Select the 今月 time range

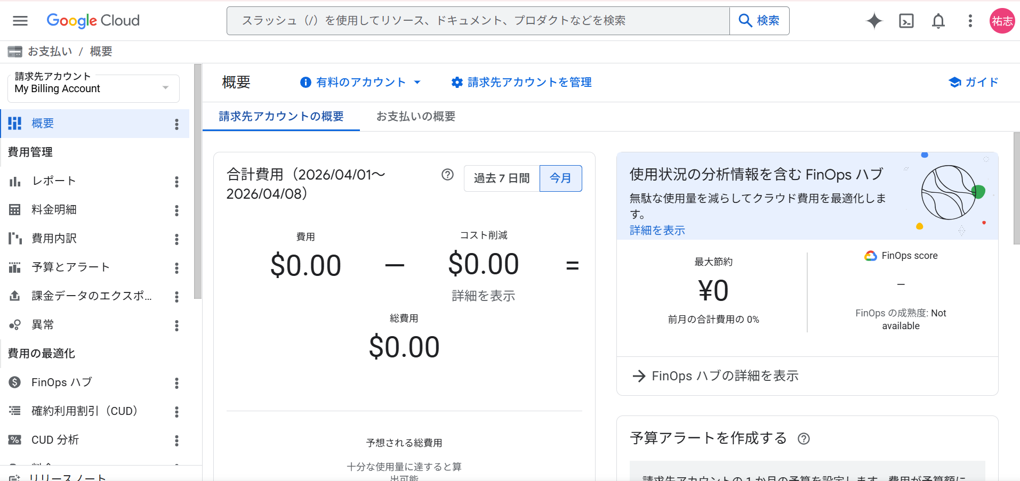[x=560, y=178]
